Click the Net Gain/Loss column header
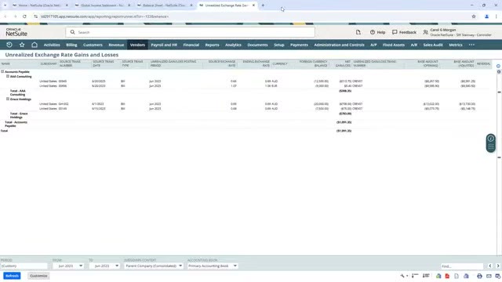 click(x=343, y=63)
